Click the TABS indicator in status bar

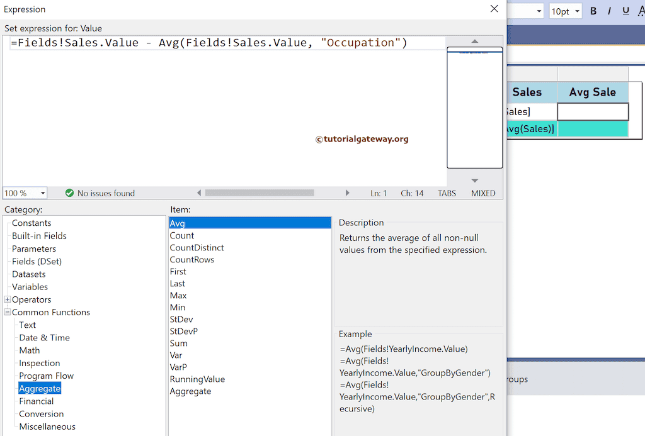click(x=447, y=193)
